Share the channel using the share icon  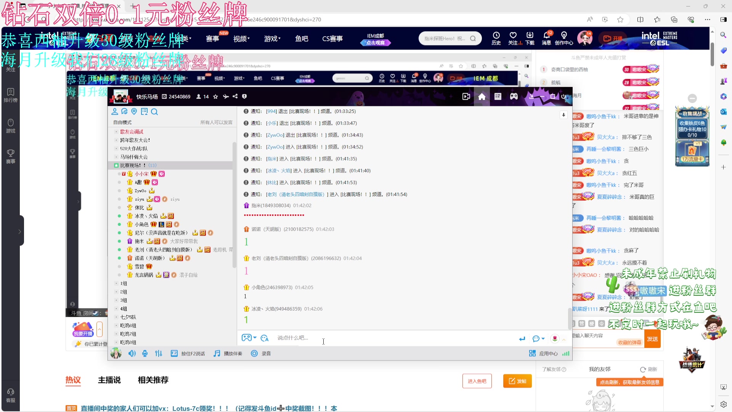point(235,97)
